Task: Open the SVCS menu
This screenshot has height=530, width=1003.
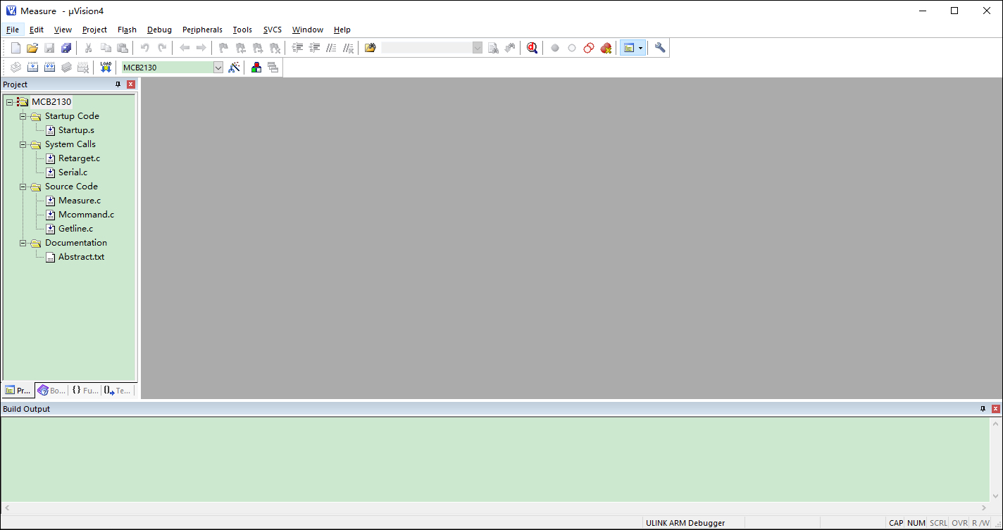Action: coord(273,30)
